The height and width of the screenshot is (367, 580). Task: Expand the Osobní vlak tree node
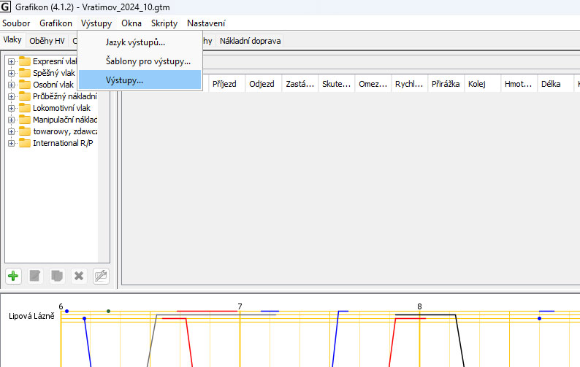12,85
